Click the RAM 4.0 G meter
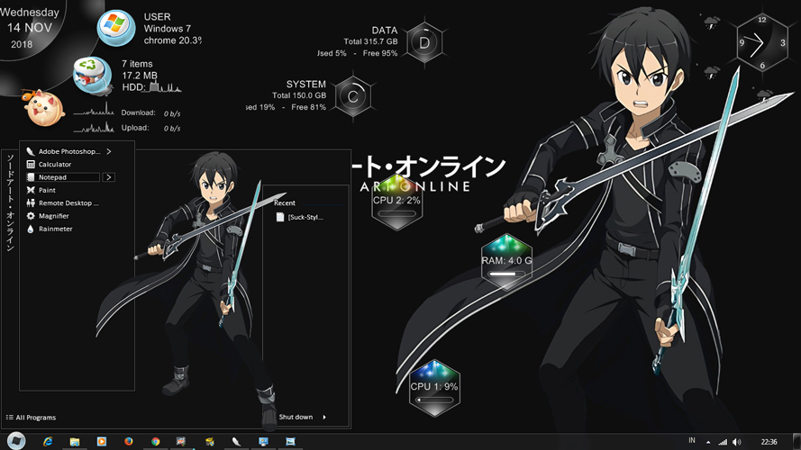 (506, 262)
